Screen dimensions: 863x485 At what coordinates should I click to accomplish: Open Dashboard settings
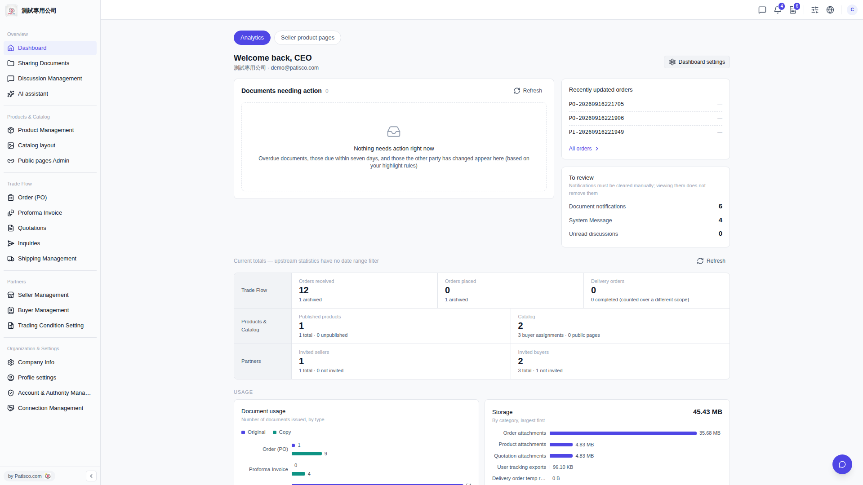click(x=697, y=62)
